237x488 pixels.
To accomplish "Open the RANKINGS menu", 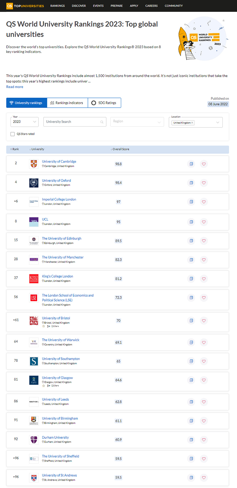I will coord(57,6).
